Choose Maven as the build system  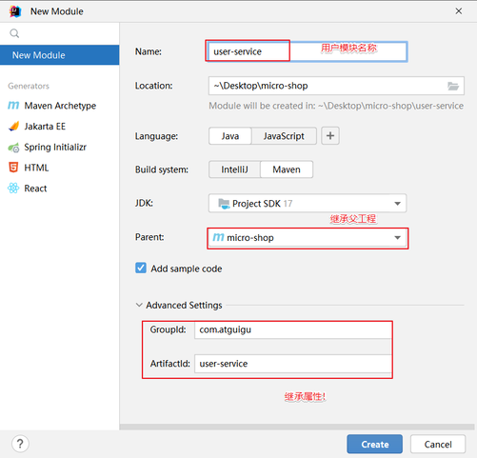pyautogui.click(x=287, y=169)
